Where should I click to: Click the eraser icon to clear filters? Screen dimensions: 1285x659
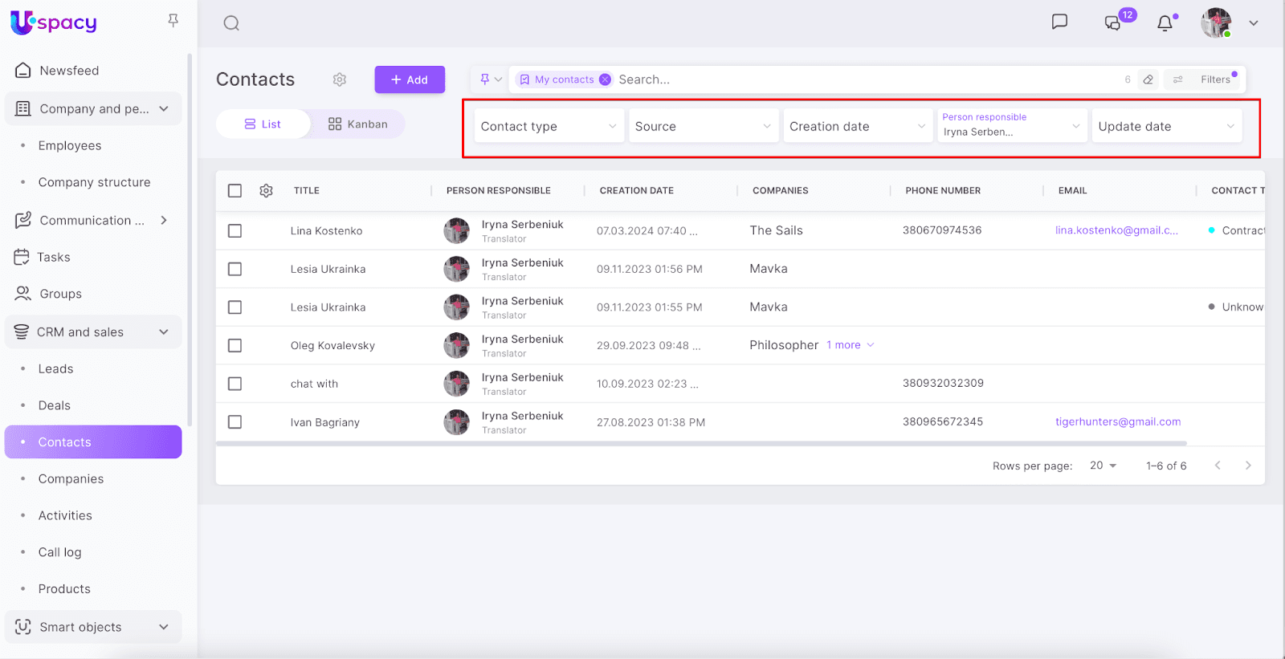point(1148,79)
